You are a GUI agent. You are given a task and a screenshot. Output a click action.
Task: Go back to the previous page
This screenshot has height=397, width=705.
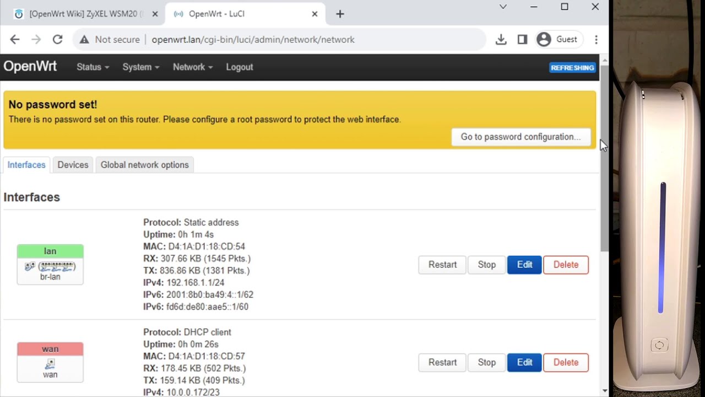click(15, 39)
